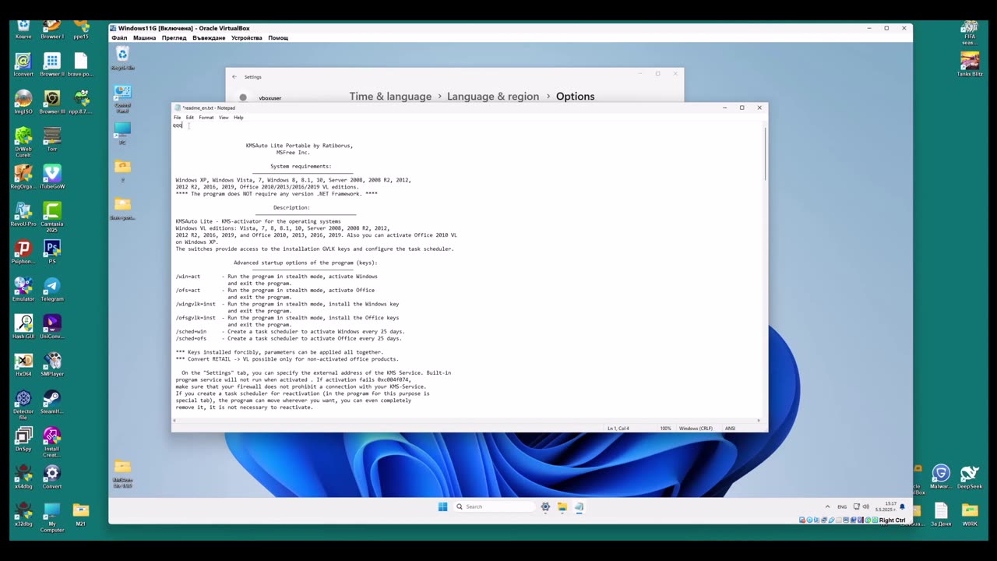Open VirtualBox Въвеждане menu

tap(209, 37)
